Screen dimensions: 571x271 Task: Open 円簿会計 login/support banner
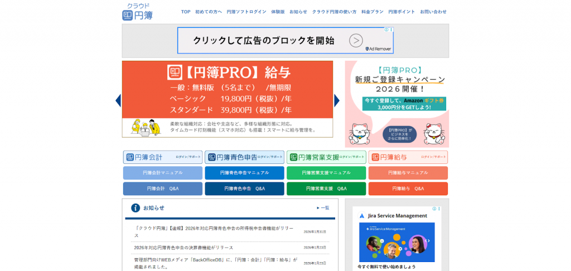(x=162, y=157)
